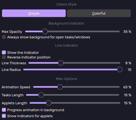Select the Simple colors style button
The width and height of the screenshot is (136, 120).
click(x=34, y=13)
